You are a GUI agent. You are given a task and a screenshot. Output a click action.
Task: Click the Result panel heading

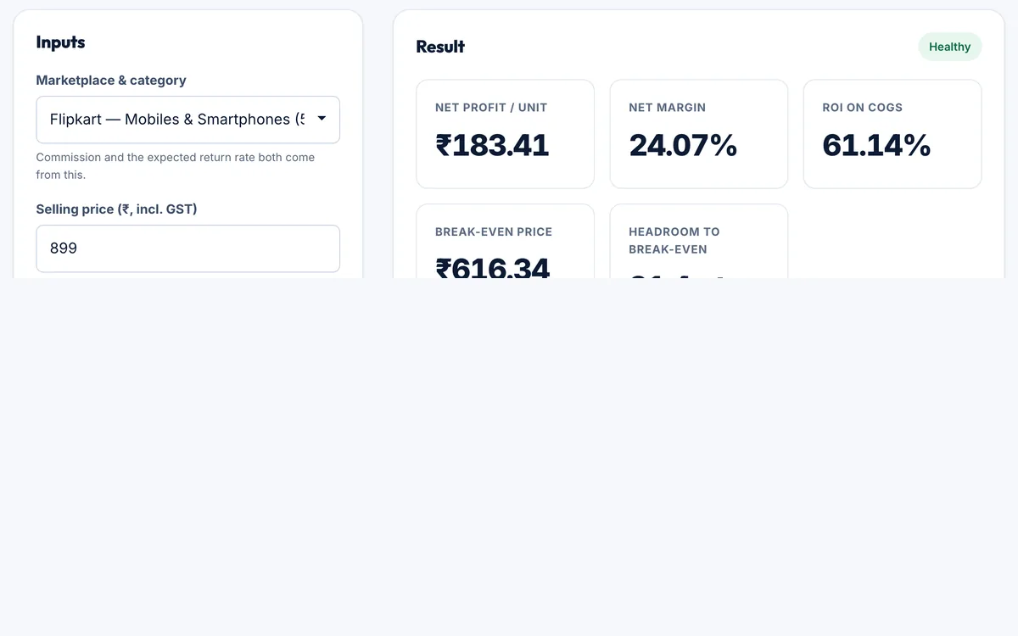tap(440, 47)
